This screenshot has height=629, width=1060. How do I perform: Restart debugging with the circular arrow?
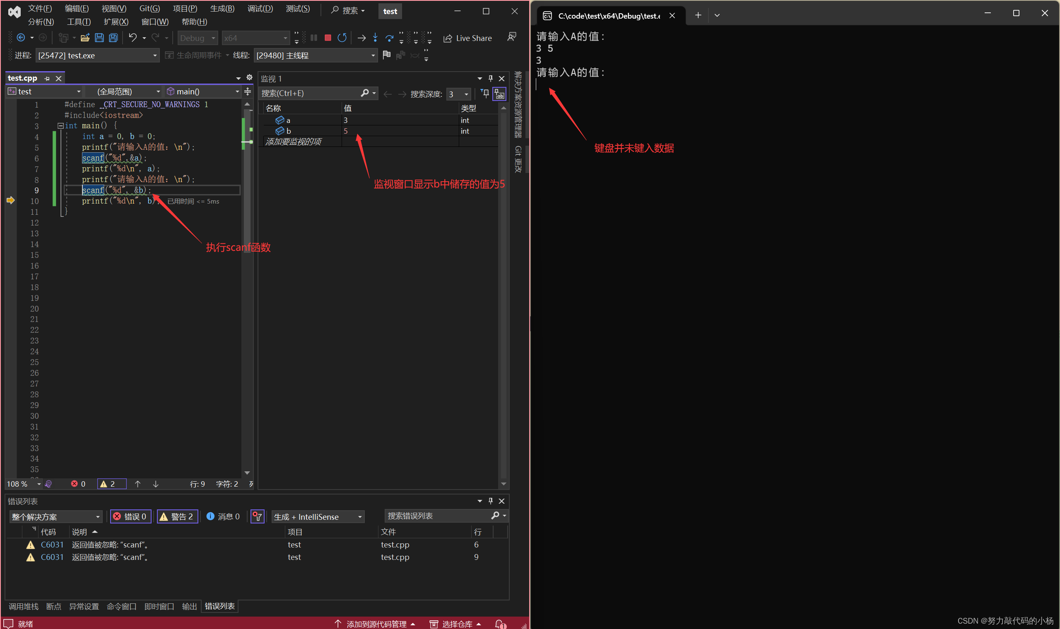coord(342,38)
